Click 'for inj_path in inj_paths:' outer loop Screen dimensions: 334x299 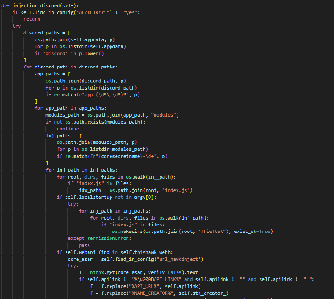pos(81,170)
